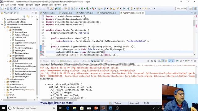
Task: Toggle Show Console on Standard Error change
Action: pos(173,61)
